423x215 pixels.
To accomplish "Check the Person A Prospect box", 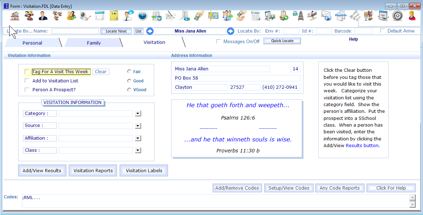I will [x=27, y=89].
